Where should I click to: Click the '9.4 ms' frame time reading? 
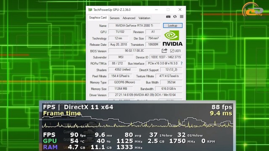point(221,113)
